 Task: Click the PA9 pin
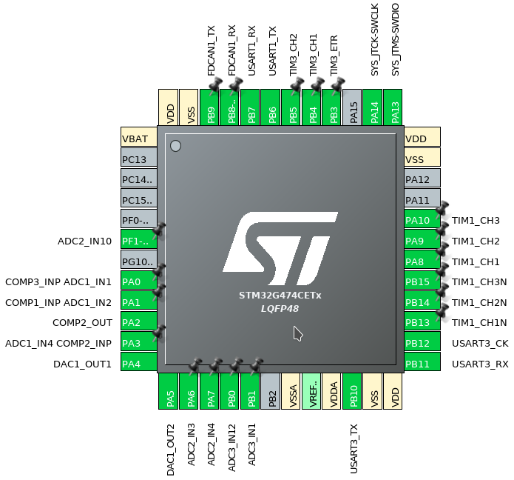[422, 239]
